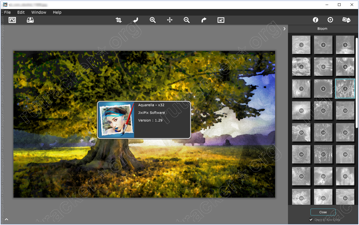Image resolution: width=359 pixels, height=225 pixels.
Task: Zoom in with the magnifier plus icon
Action: point(153,20)
